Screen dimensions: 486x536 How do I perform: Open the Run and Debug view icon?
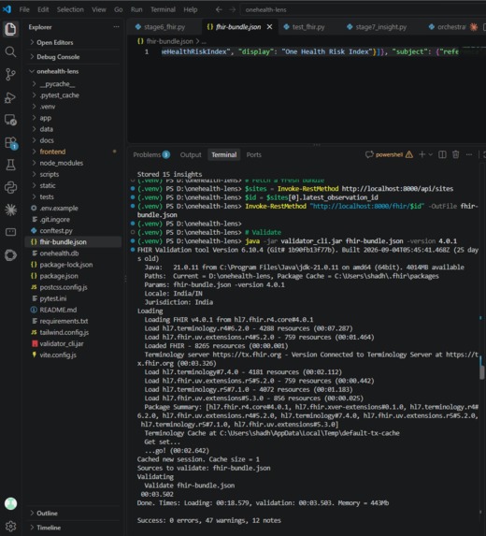(x=10, y=97)
